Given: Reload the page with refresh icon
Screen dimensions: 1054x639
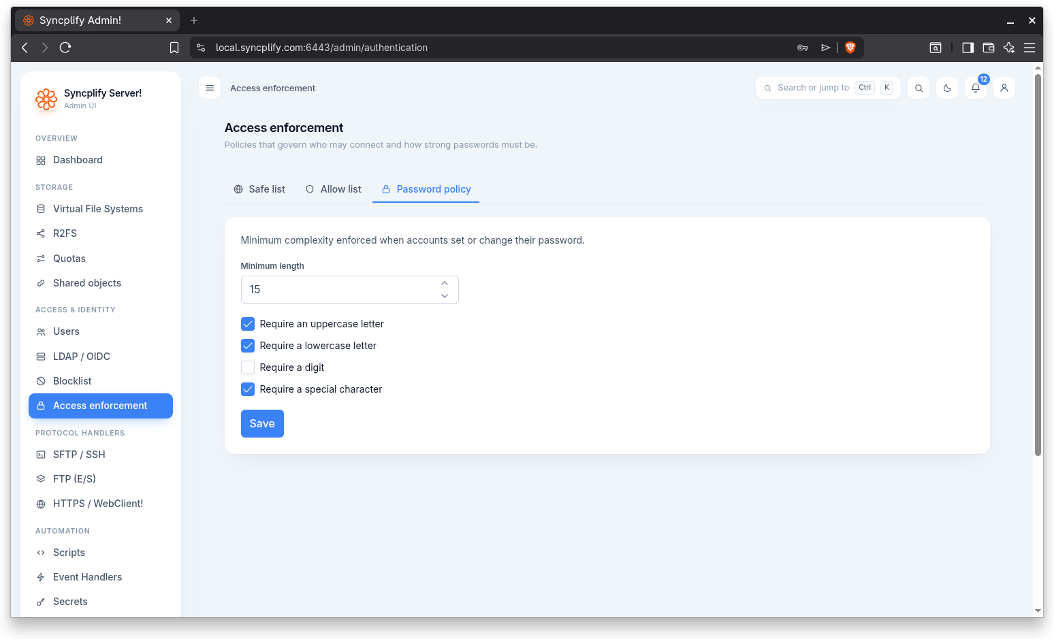Looking at the screenshot, I should [x=65, y=48].
